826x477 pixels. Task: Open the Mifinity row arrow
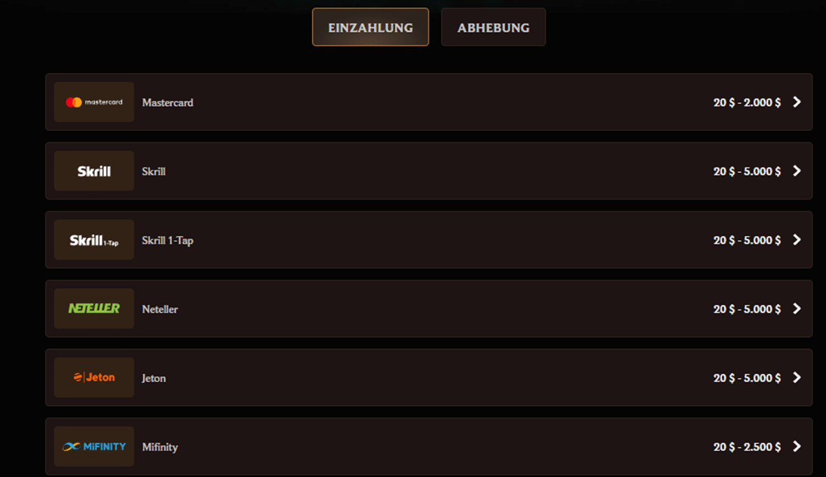click(x=796, y=446)
